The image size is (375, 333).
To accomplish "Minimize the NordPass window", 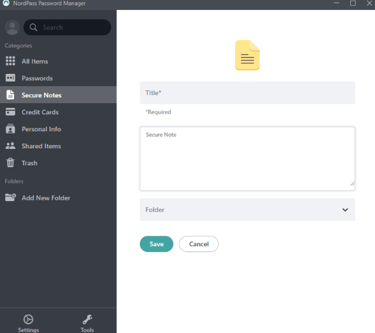I will 336,3.
